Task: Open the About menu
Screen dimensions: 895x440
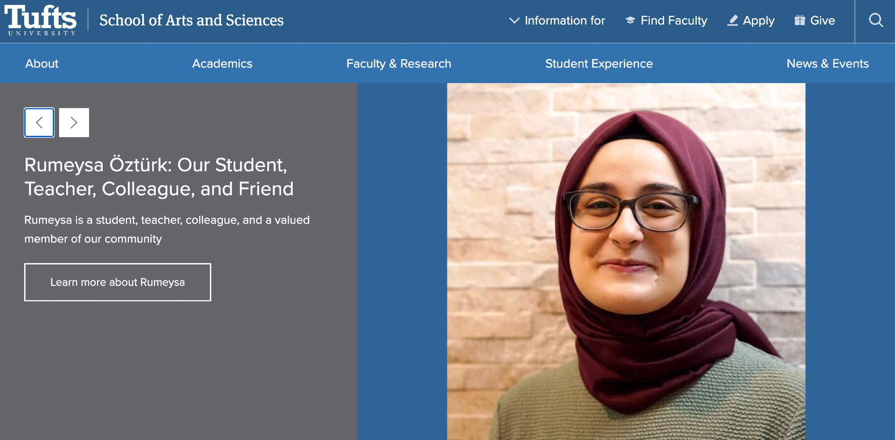Action: tap(42, 63)
